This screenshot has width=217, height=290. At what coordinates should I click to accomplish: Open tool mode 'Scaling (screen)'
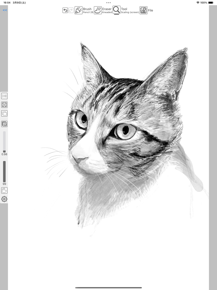pyautogui.click(x=130, y=13)
